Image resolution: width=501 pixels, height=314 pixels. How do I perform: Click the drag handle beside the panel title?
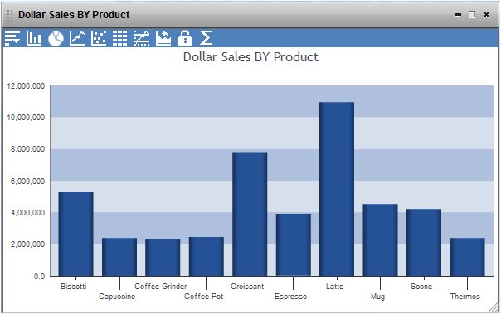10,15
